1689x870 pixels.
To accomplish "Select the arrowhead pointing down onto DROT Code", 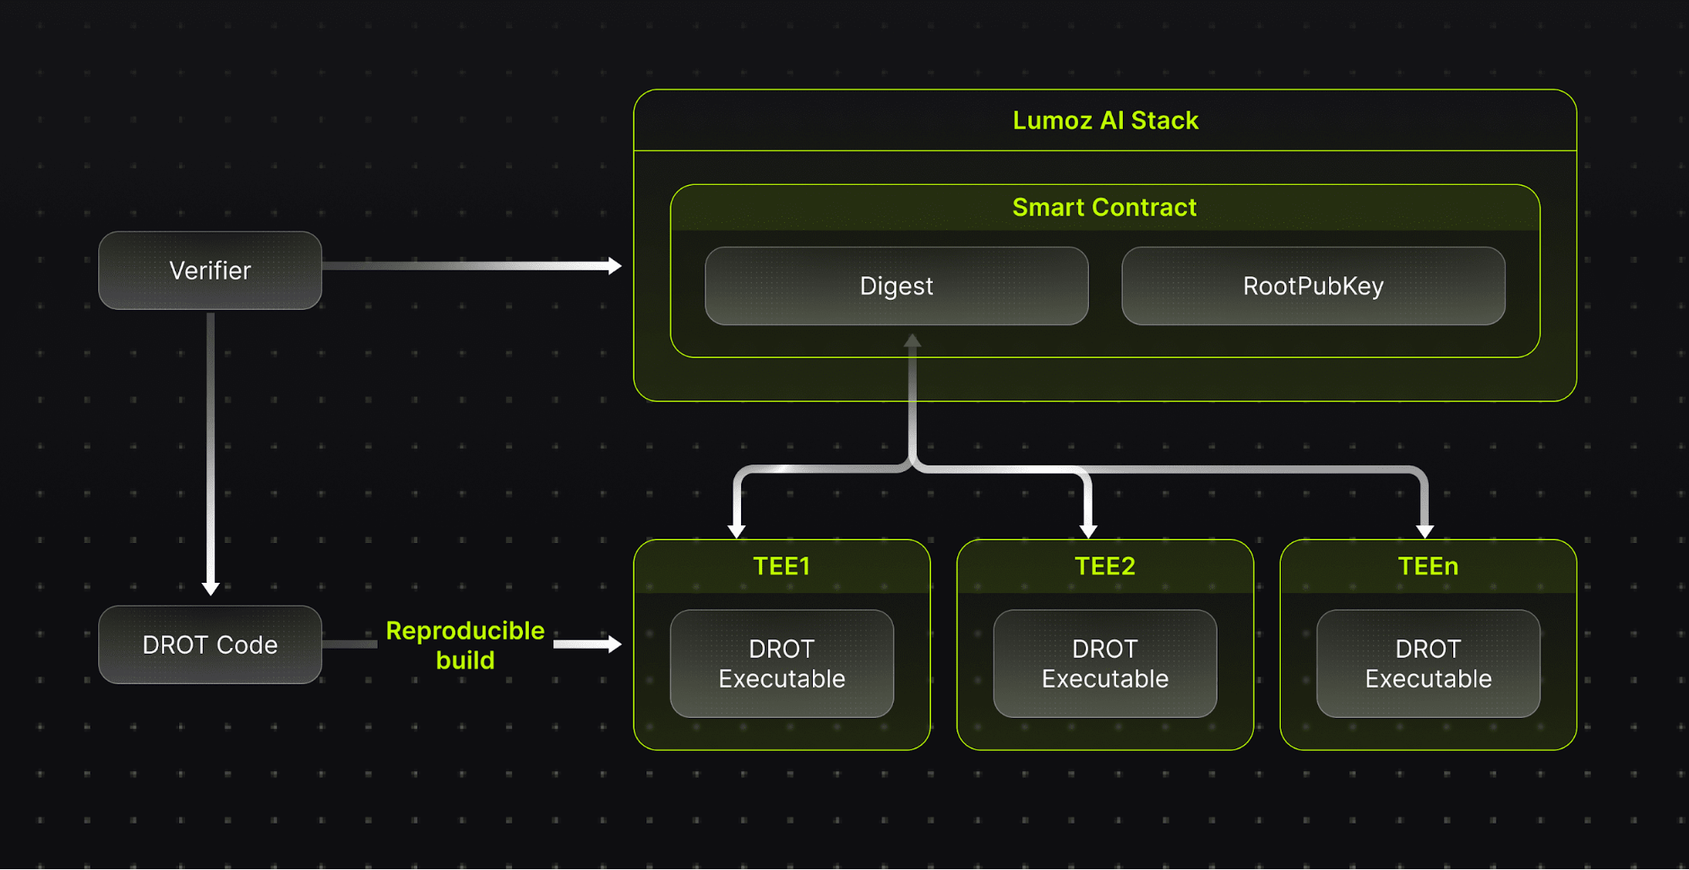I will (x=210, y=588).
